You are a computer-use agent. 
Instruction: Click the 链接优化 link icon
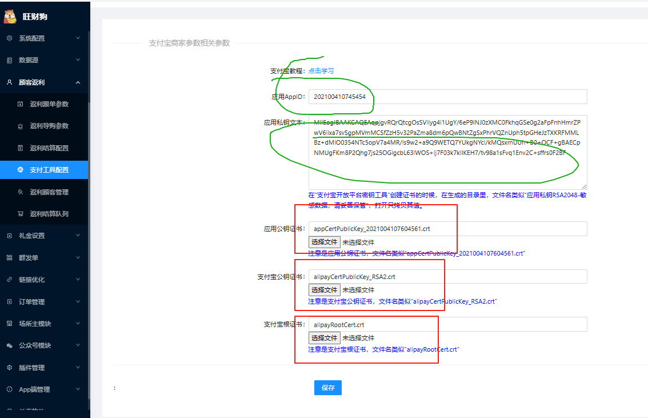(9, 280)
